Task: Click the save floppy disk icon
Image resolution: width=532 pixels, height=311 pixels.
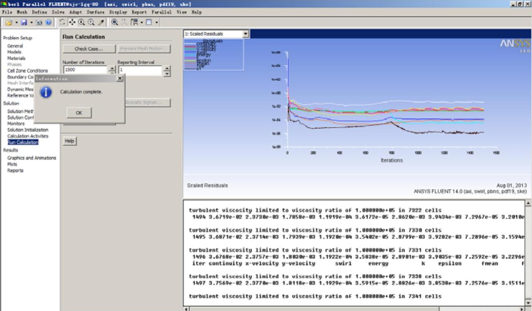Action: point(24,23)
